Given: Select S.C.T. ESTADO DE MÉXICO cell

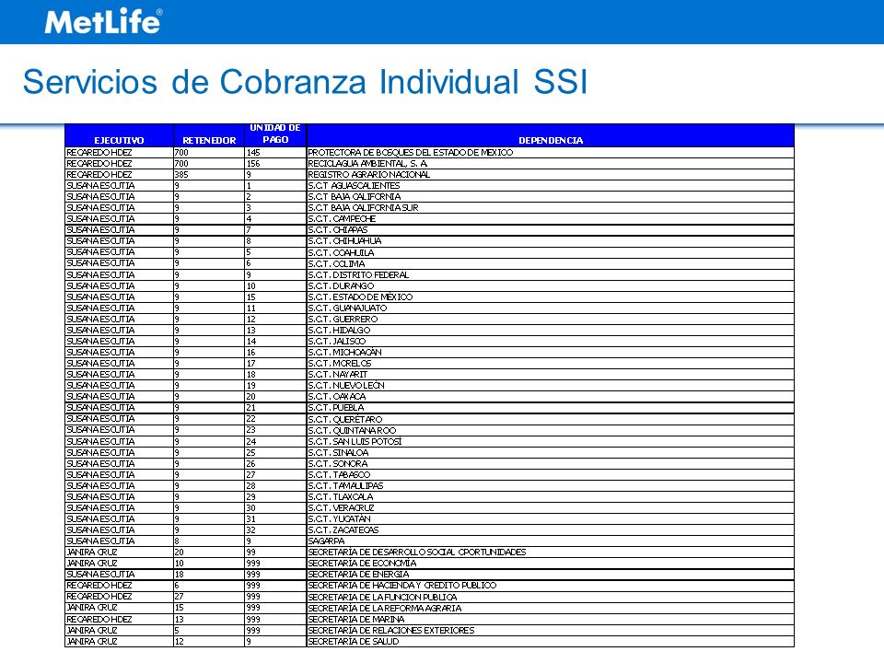Looking at the screenshot, I should click(551, 297).
